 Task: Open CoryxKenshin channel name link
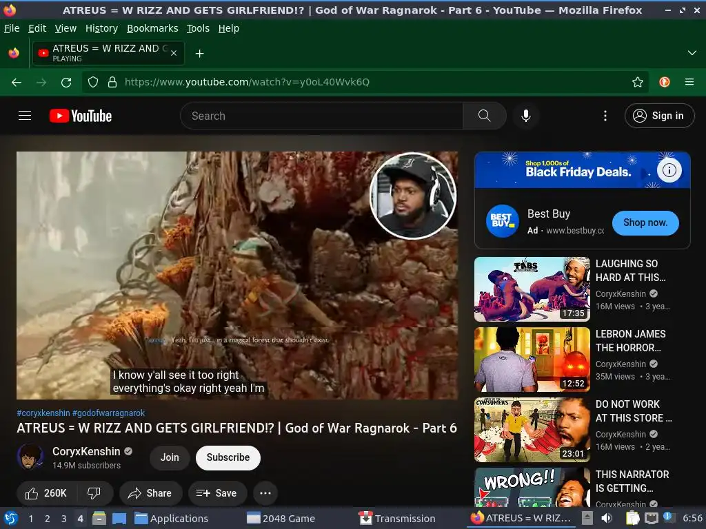point(86,451)
